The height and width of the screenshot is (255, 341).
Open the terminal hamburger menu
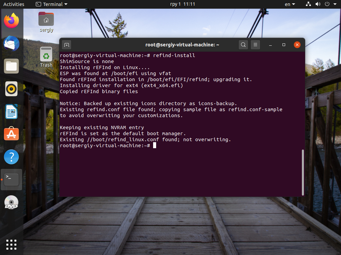tap(255, 45)
